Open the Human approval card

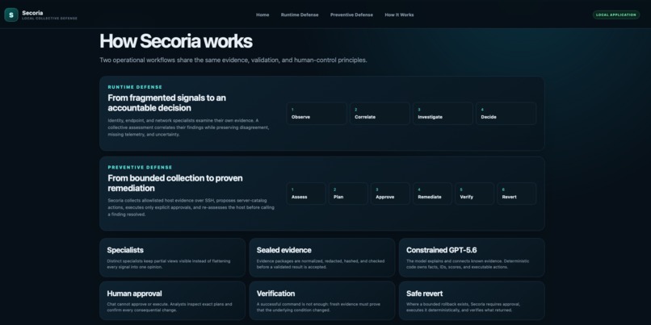pyautogui.click(x=172, y=301)
